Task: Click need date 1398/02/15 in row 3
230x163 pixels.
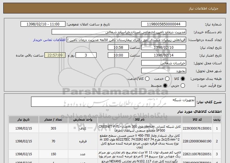Action: (24, 154)
